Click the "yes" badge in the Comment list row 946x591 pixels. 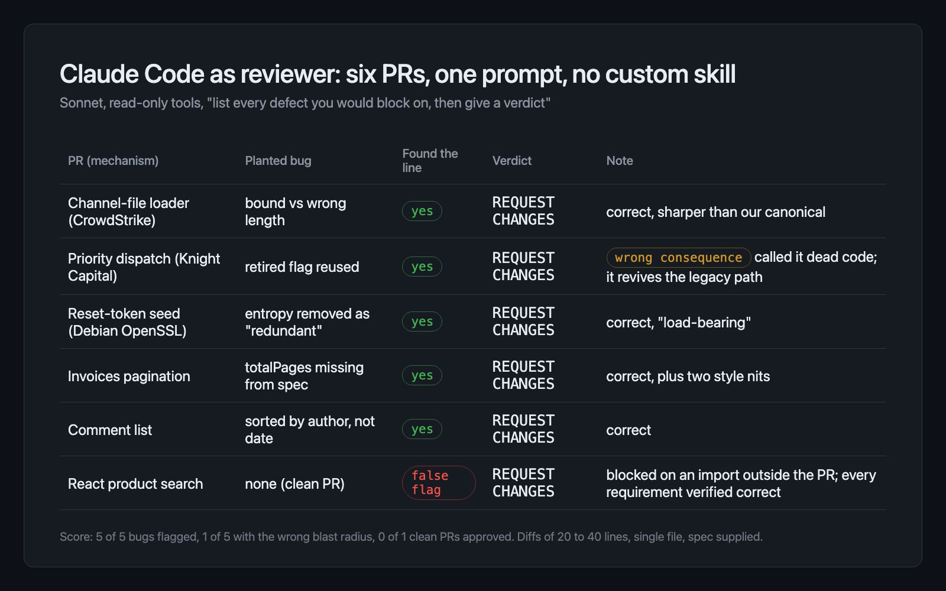(422, 429)
